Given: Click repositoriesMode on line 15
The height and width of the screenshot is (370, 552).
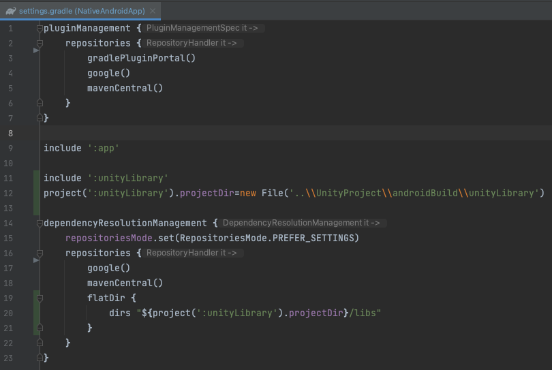Looking at the screenshot, I should tap(109, 238).
